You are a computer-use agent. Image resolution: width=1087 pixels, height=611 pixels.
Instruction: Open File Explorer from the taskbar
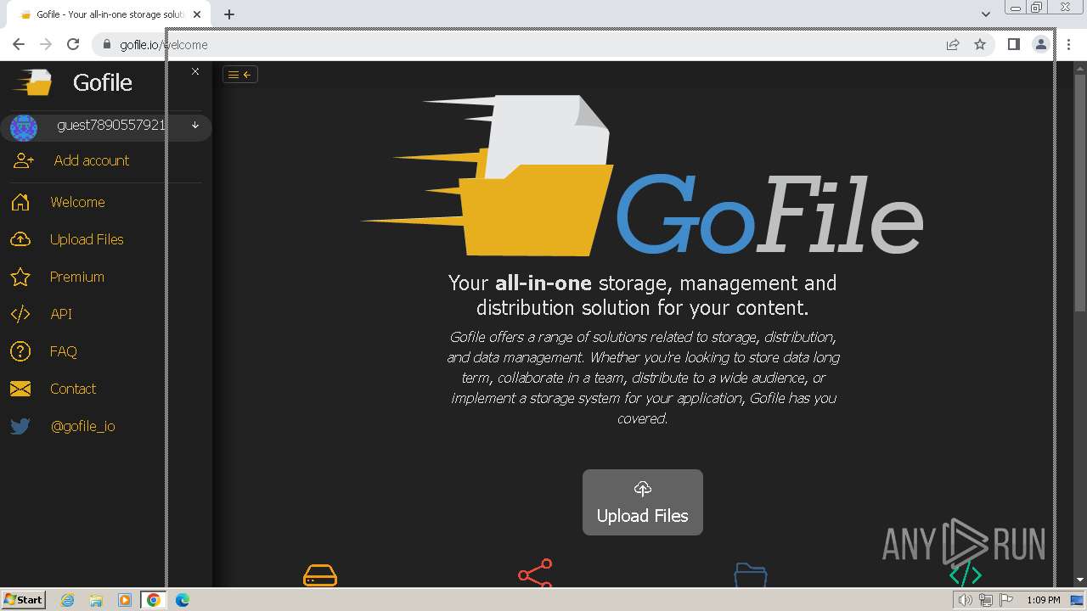tap(96, 600)
